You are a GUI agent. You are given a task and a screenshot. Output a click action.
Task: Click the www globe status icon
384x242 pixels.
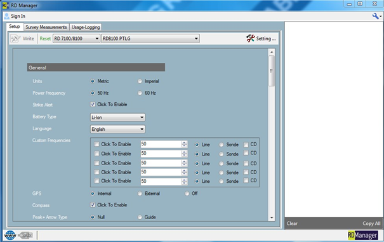click(x=10, y=235)
